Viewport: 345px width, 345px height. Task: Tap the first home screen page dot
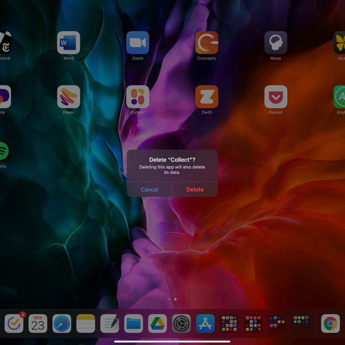click(x=169, y=299)
